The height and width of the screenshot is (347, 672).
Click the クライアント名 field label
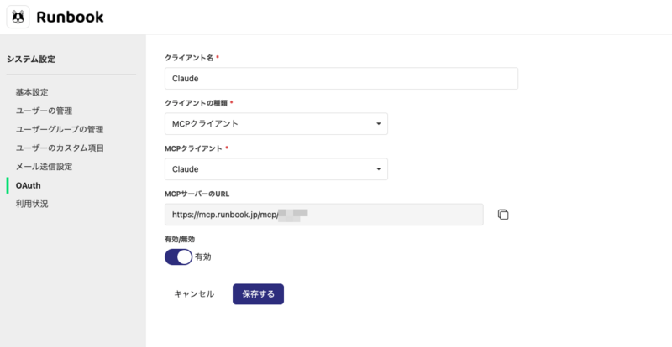coord(189,58)
